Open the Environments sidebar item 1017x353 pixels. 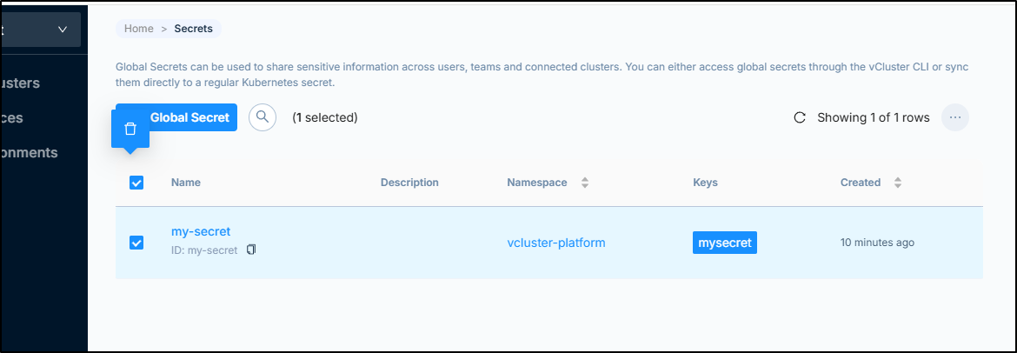[x=30, y=152]
